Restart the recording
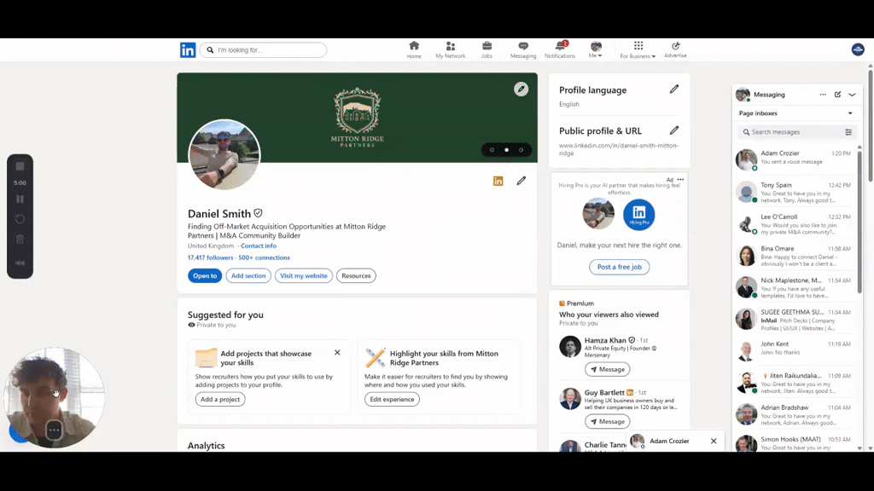 (20, 219)
